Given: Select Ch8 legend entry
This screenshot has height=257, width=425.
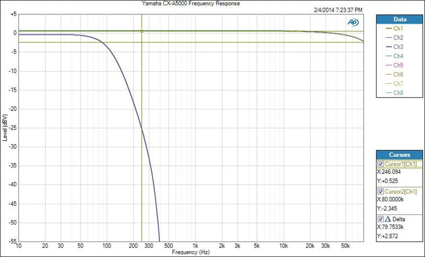Looking at the screenshot, I should 398,93.
